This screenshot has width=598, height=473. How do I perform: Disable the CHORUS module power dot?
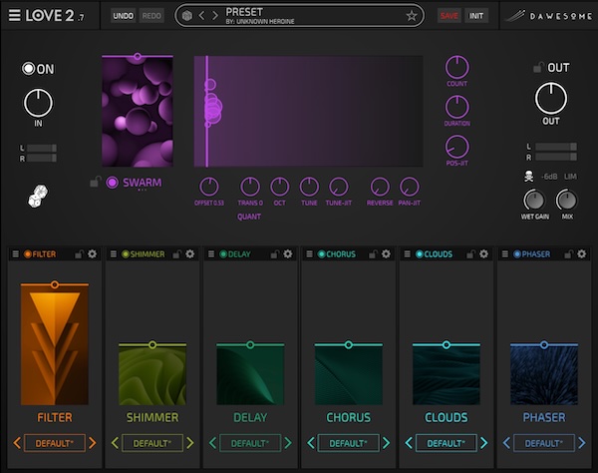point(322,253)
